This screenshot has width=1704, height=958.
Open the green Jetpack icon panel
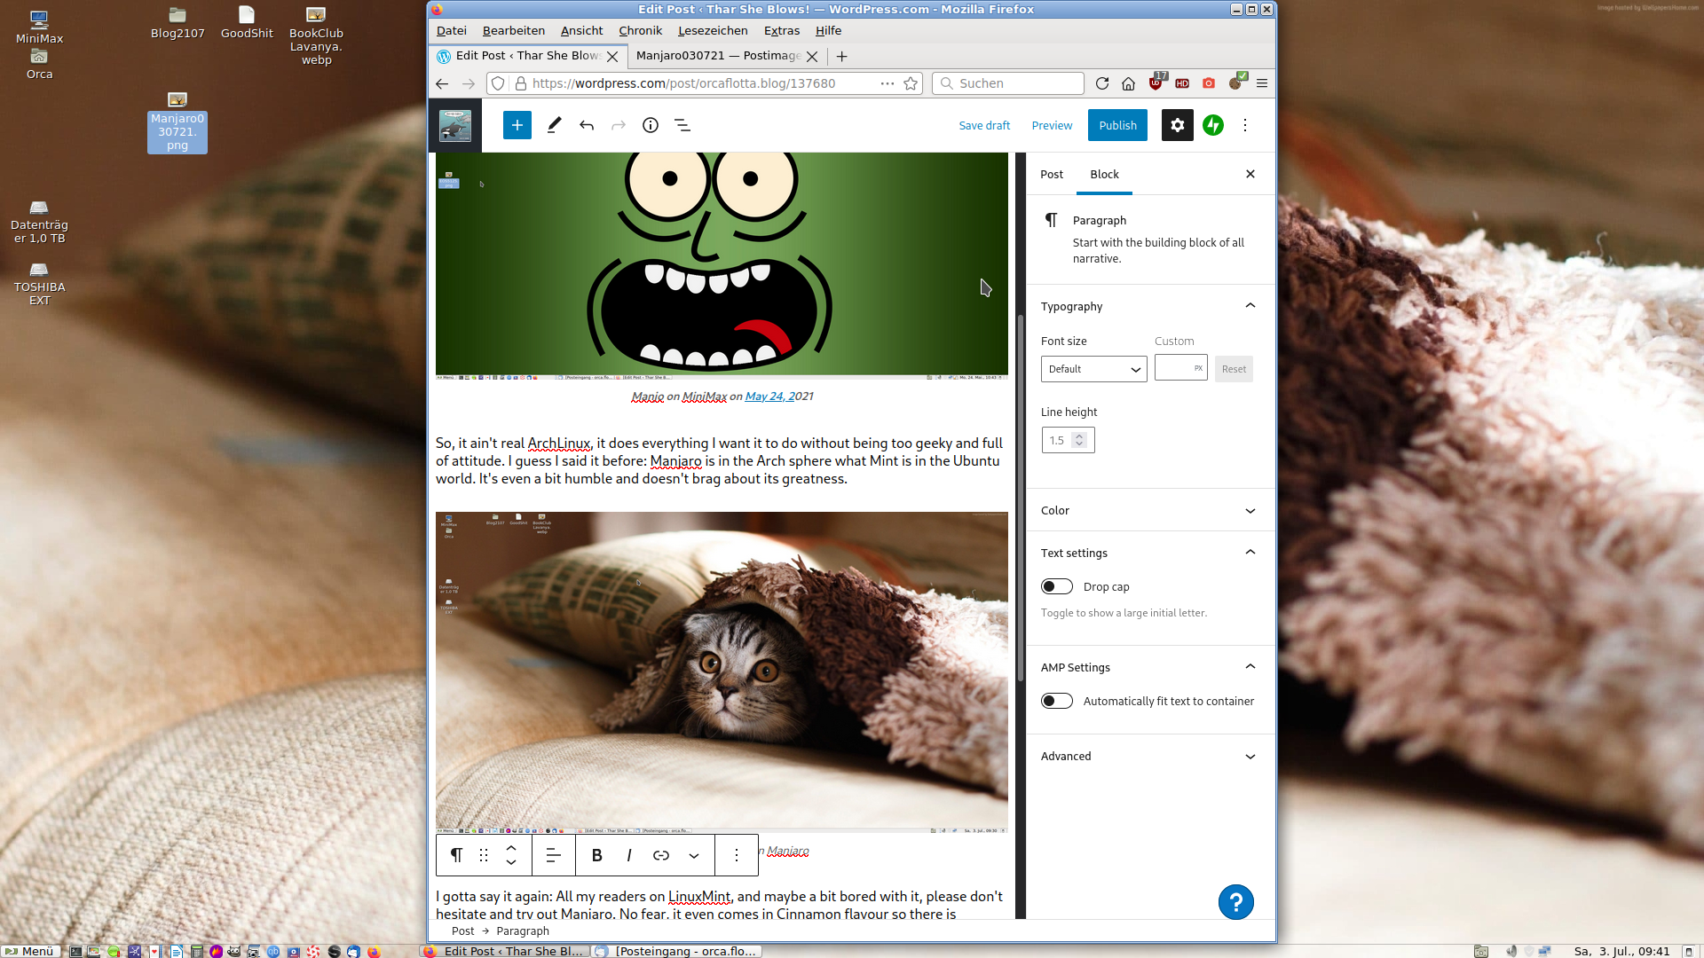click(x=1213, y=125)
